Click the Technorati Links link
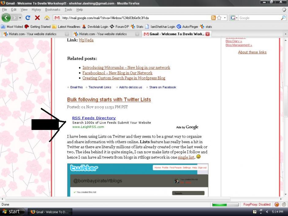This screenshot has width=288, height=216. click(x=100, y=87)
